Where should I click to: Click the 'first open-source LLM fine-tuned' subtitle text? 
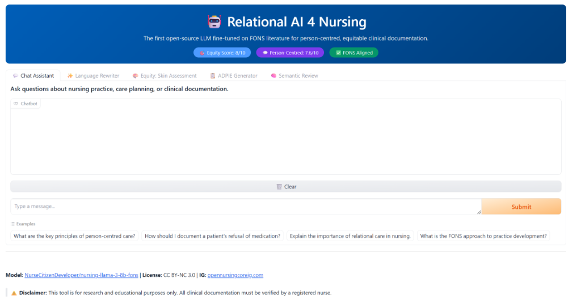tap(286, 38)
